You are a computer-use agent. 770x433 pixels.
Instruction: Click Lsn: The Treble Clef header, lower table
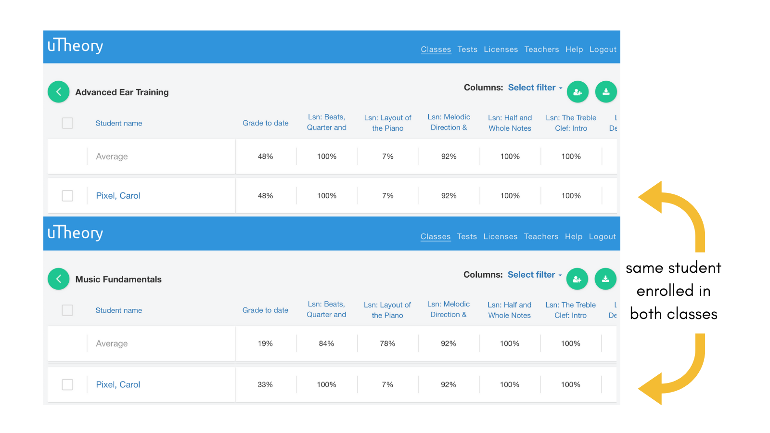point(571,310)
